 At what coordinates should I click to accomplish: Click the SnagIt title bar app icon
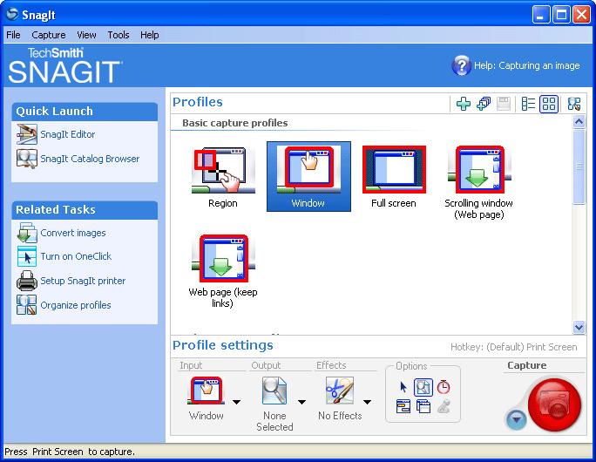[12, 14]
